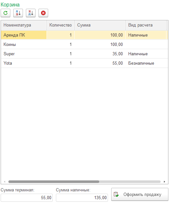Click the clipboard icon on Оформить продажу
The image size is (171, 204).
click(116, 195)
